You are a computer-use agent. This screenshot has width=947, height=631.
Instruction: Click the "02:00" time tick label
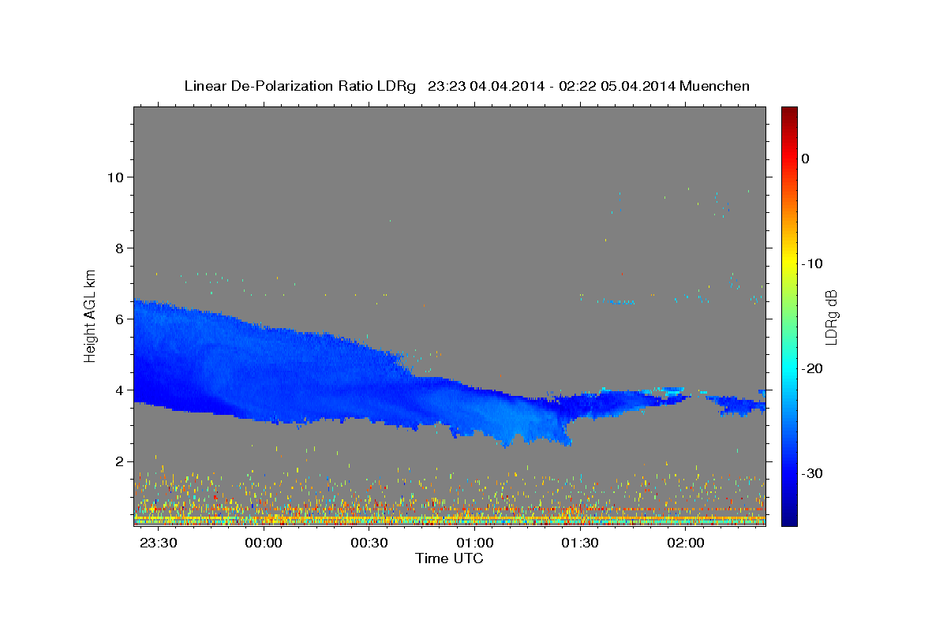[x=685, y=544]
